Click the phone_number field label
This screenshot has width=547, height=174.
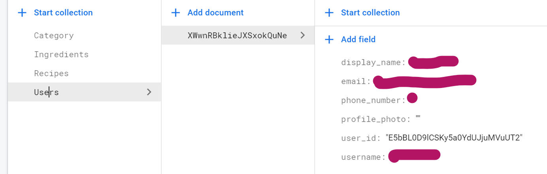(x=373, y=100)
